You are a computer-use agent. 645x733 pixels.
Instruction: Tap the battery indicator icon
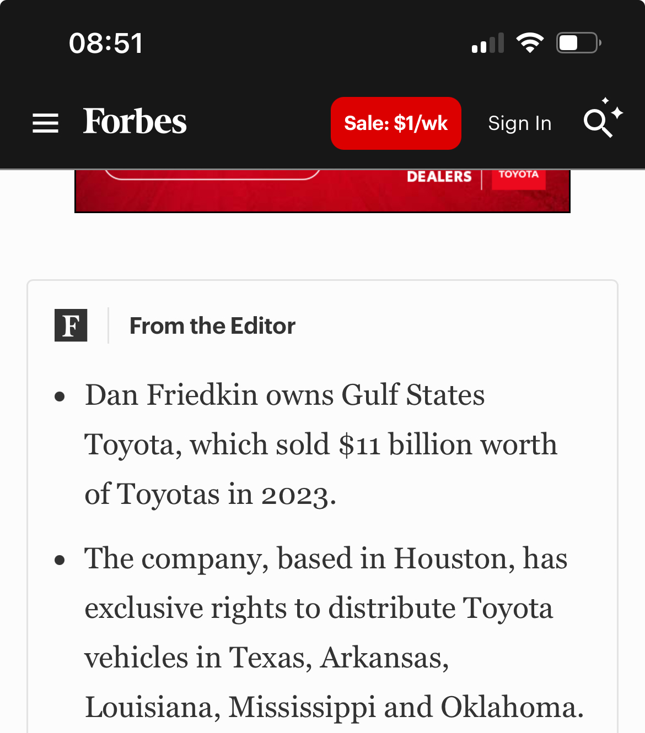(x=578, y=43)
